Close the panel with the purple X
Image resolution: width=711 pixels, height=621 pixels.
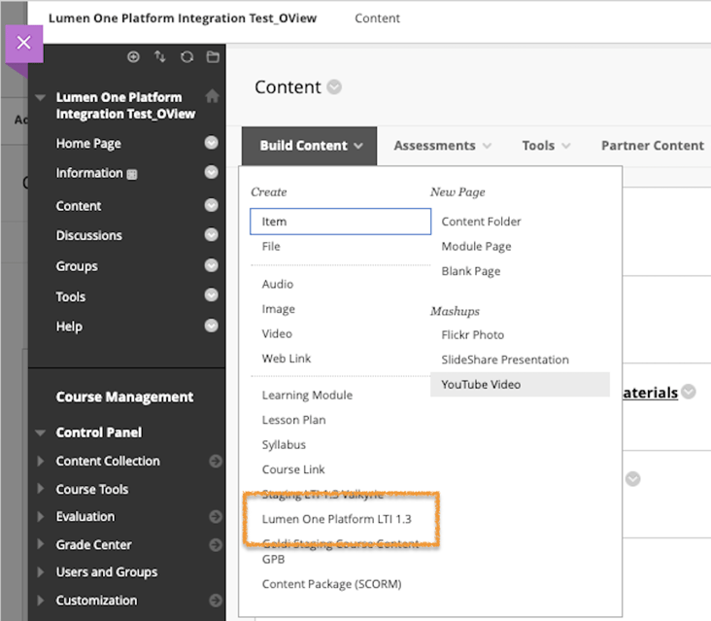[x=24, y=43]
